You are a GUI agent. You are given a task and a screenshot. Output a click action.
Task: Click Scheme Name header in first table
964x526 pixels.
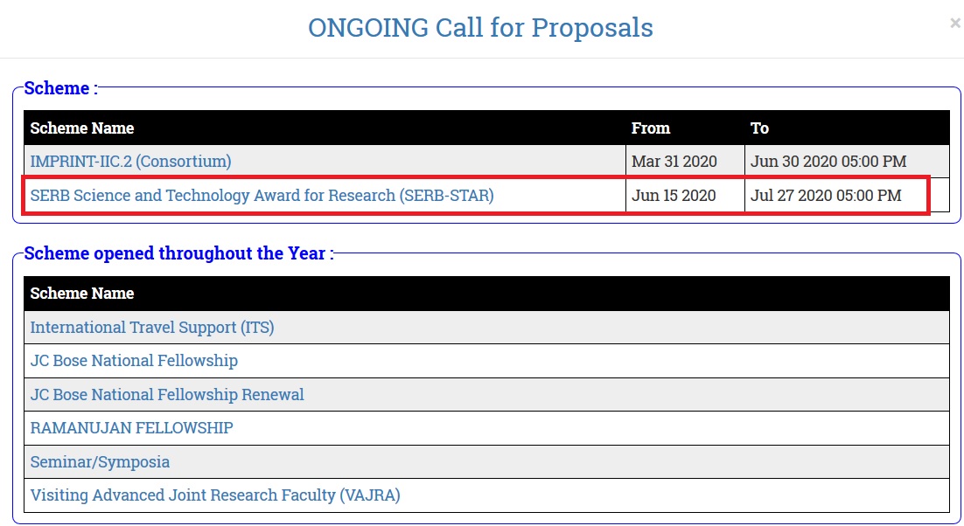[x=325, y=128]
